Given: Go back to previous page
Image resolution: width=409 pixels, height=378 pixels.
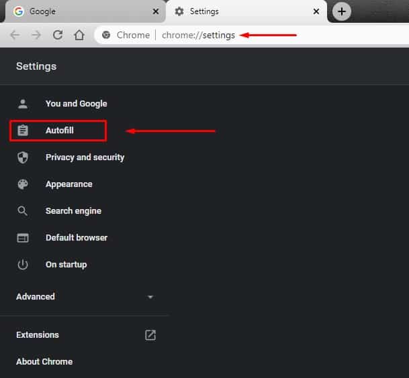Looking at the screenshot, I should click(x=15, y=35).
